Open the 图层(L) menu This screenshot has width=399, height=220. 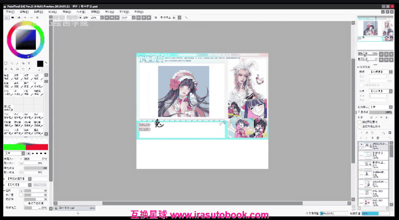coord(53,12)
